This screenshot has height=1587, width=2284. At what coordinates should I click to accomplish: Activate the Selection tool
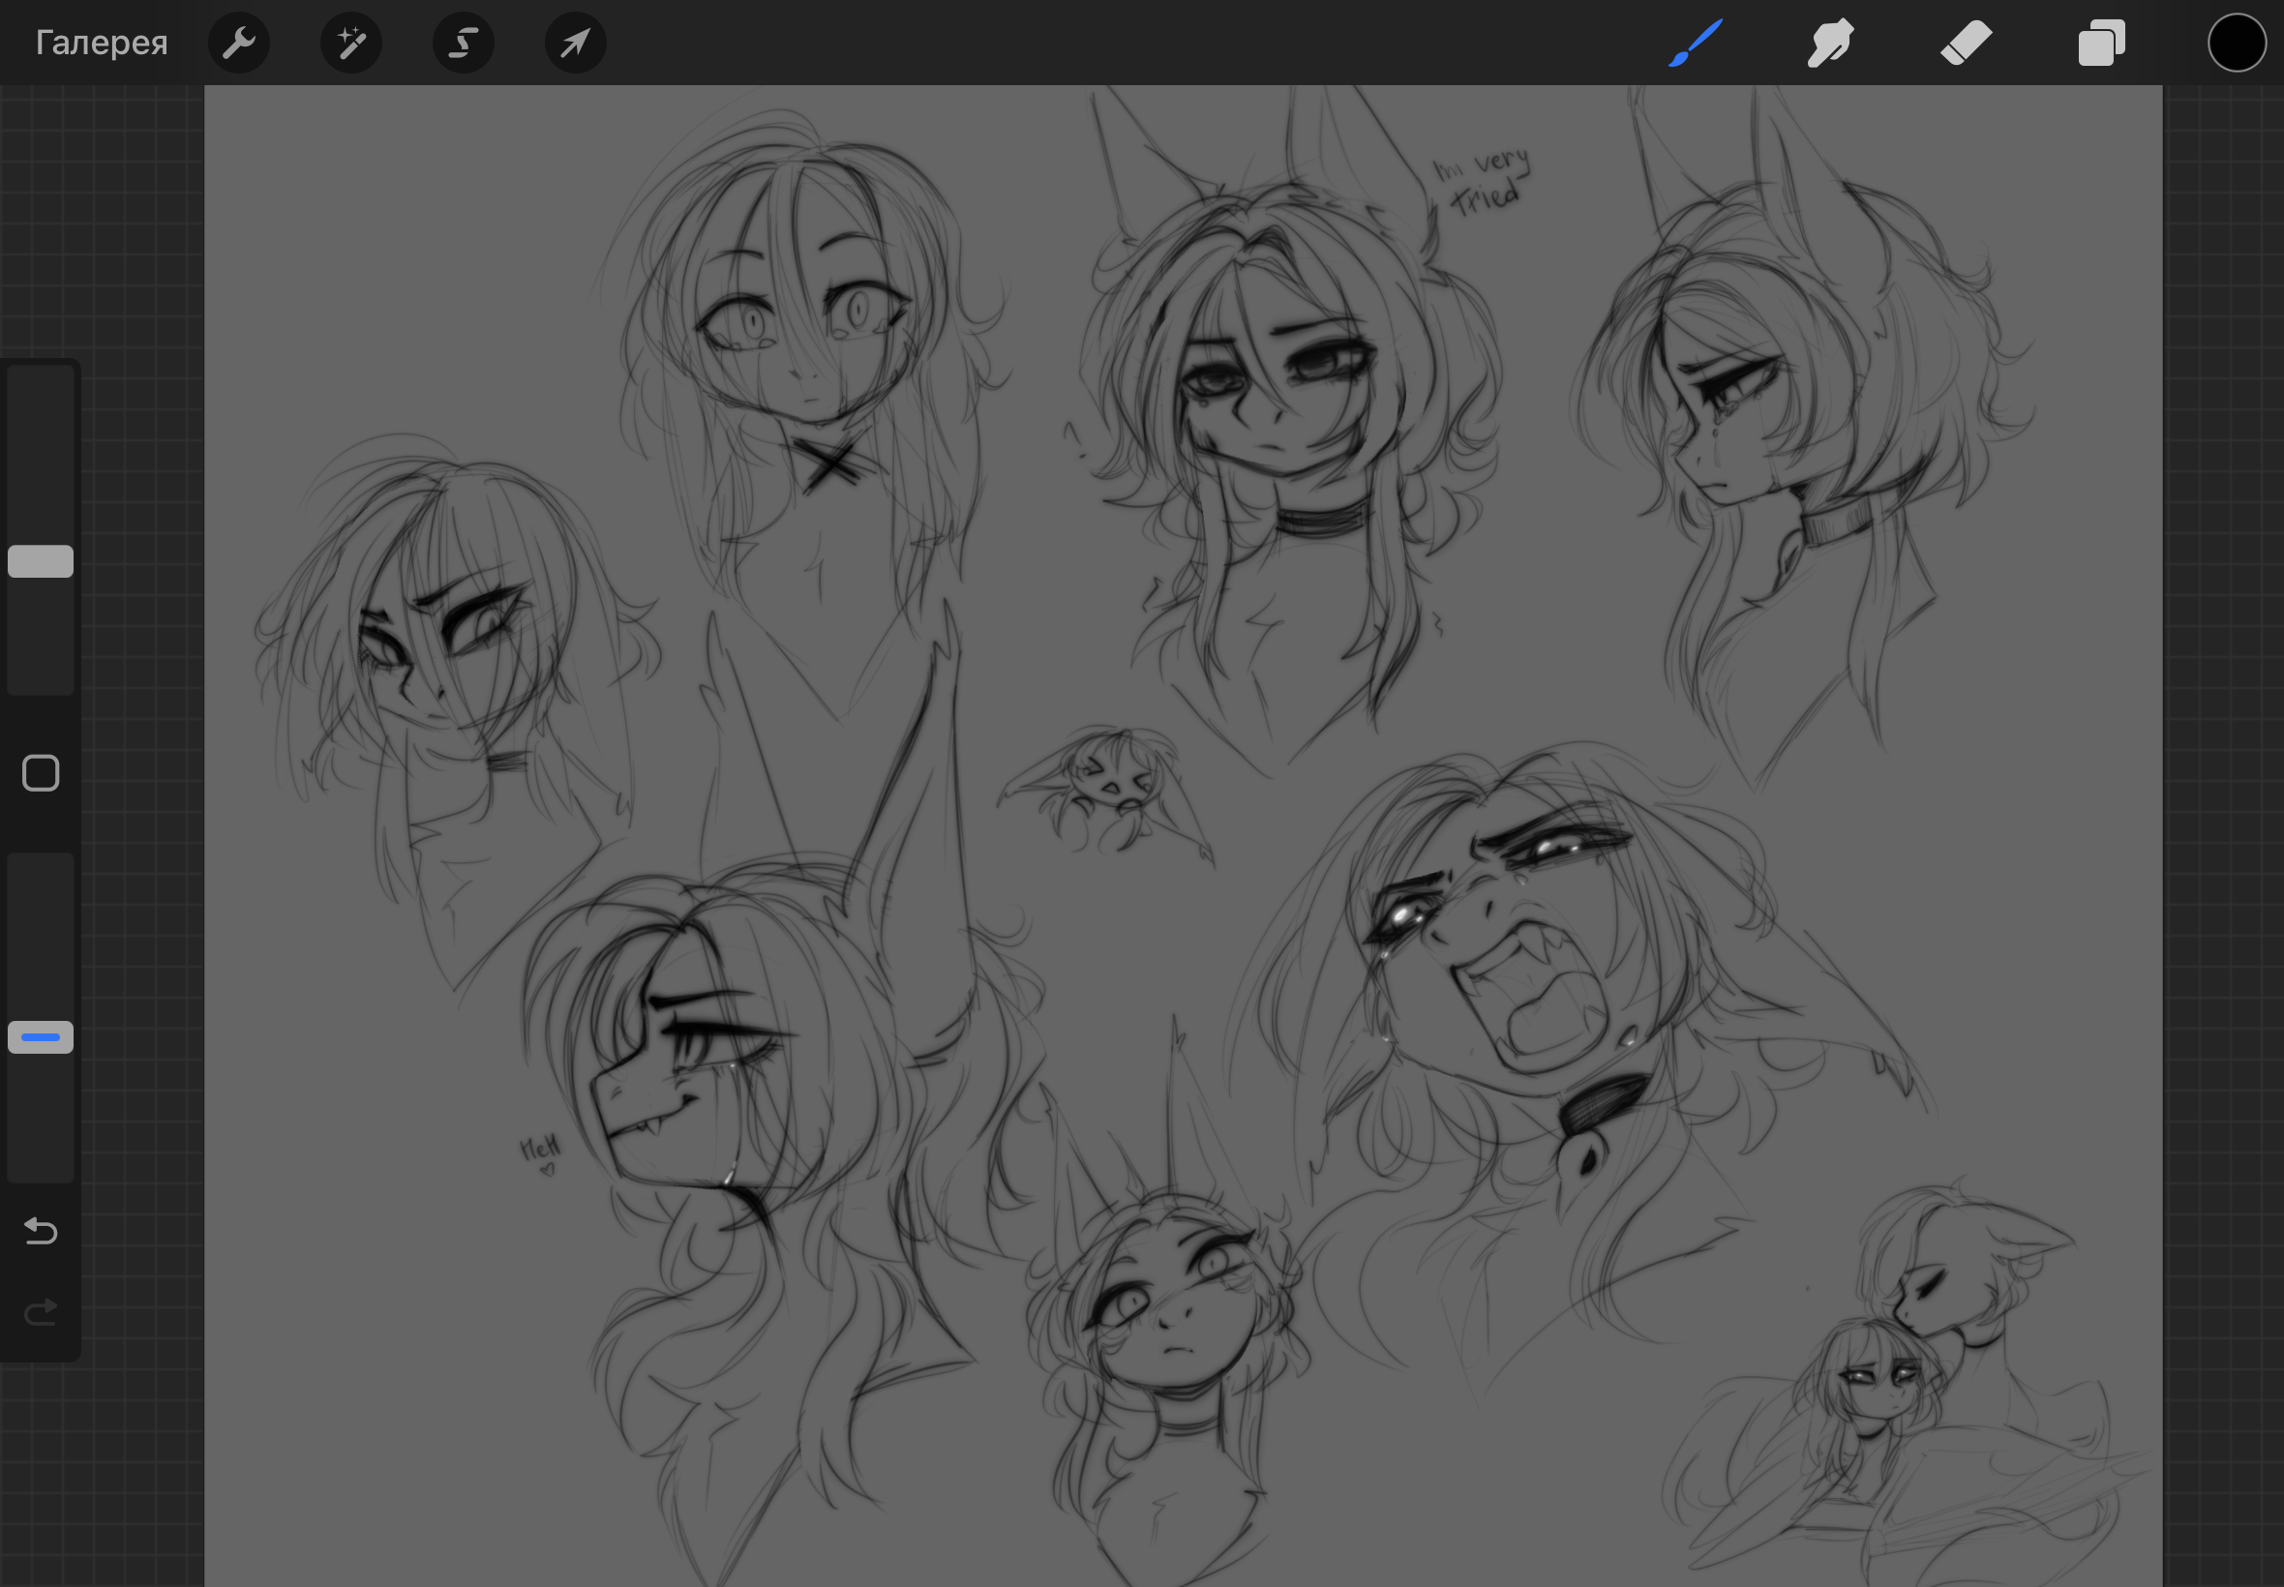pyautogui.click(x=464, y=43)
